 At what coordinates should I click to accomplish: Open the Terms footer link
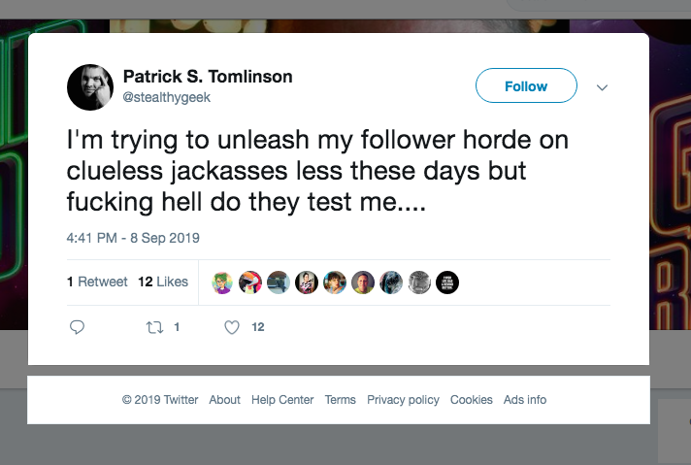coord(341,400)
